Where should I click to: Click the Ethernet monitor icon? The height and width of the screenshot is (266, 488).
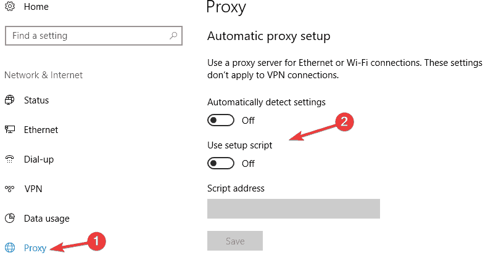point(9,130)
